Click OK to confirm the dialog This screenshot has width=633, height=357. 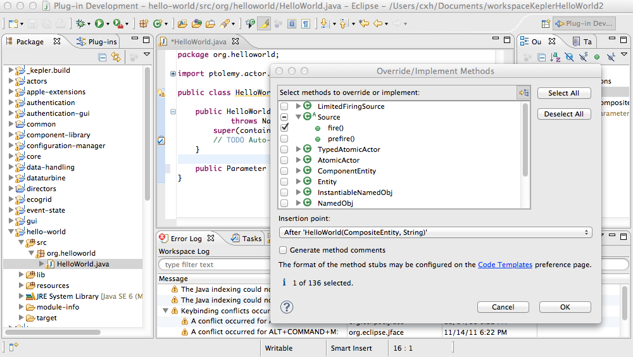point(565,307)
